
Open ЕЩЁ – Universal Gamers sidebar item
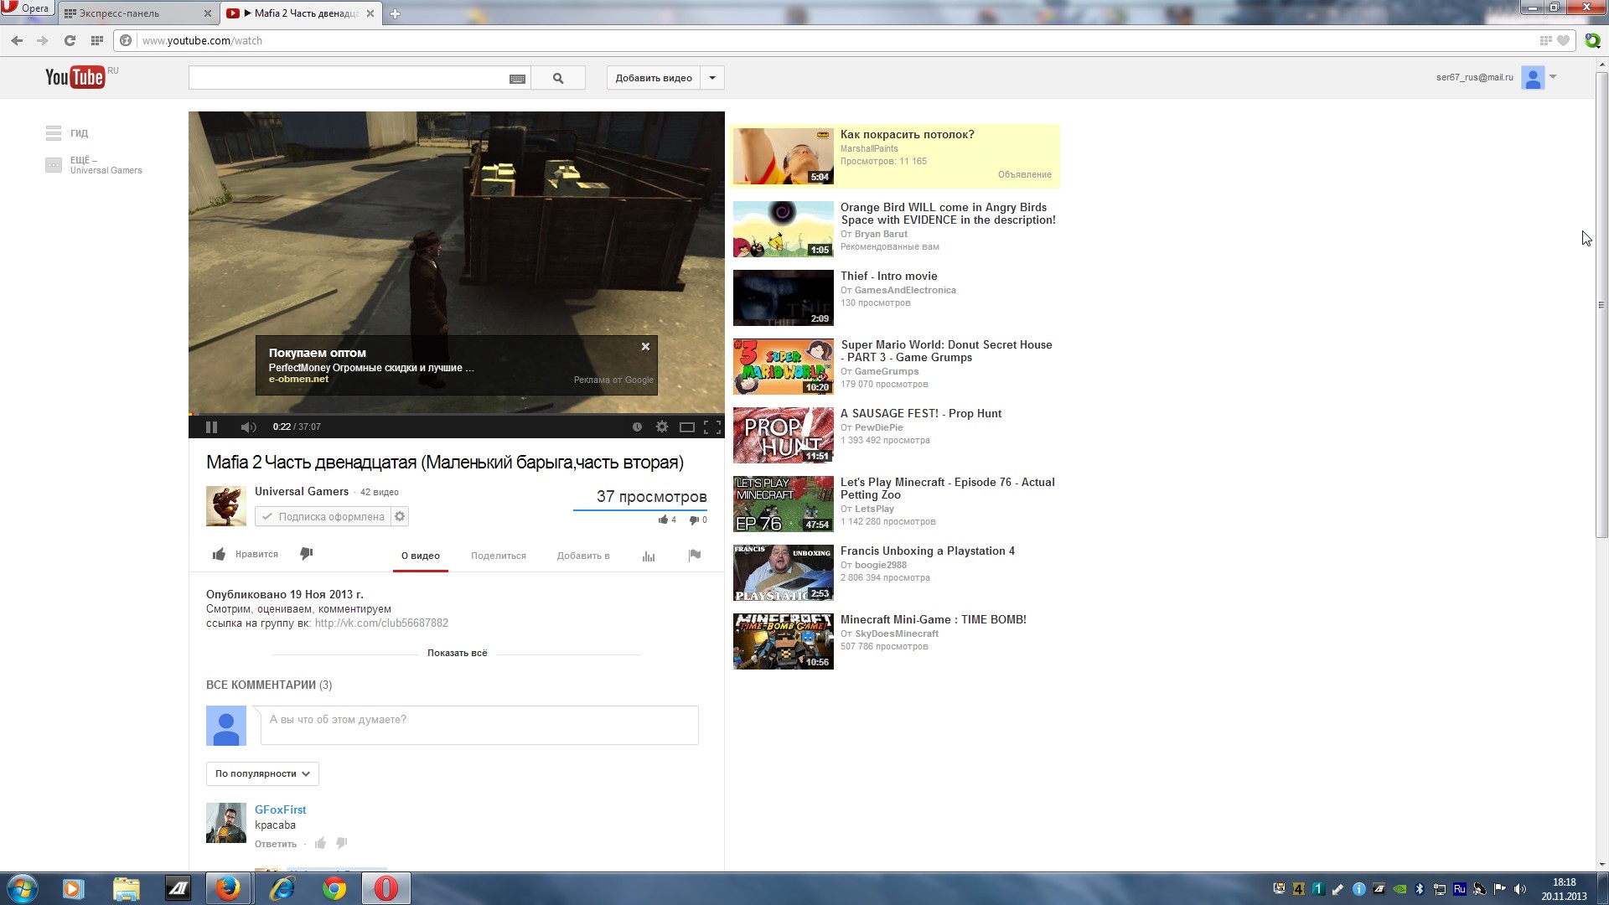pos(94,165)
